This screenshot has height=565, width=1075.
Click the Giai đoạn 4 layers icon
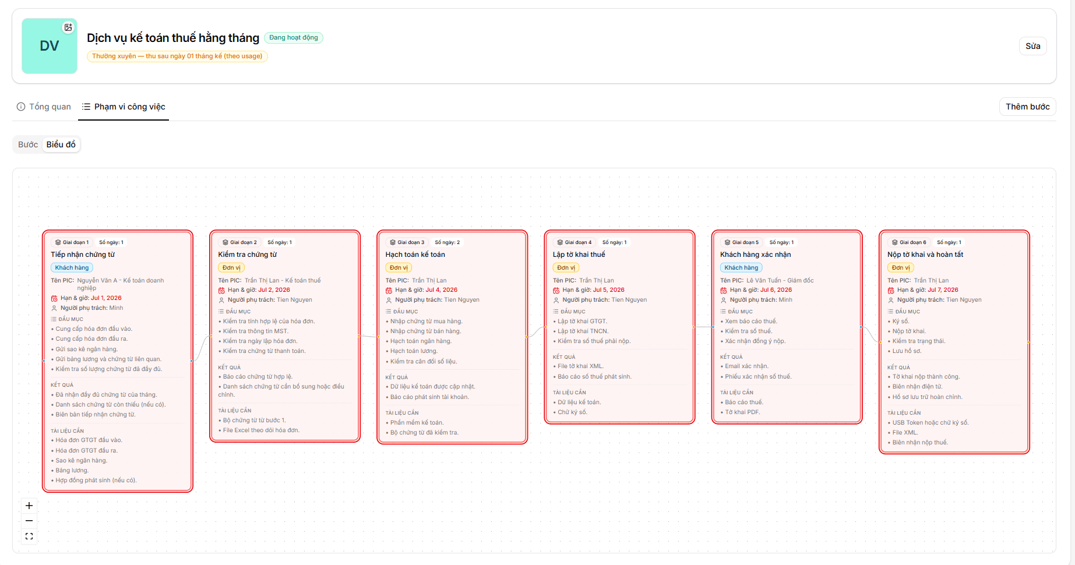560,242
